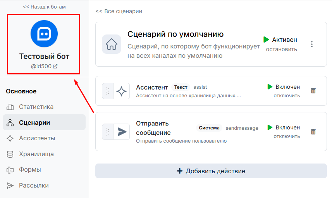Click the @id500 bot handle link

point(41,66)
